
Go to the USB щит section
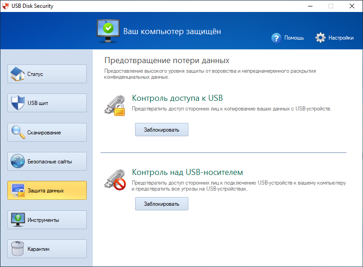(47, 103)
